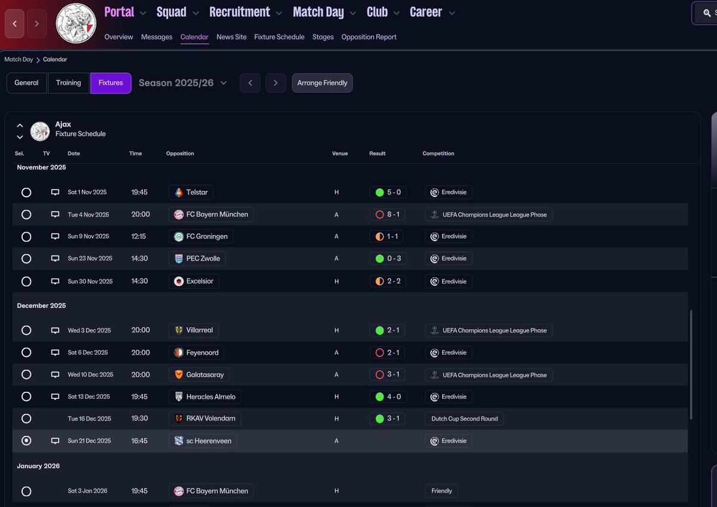Select the Villarreal fixture radio button

(26, 330)
